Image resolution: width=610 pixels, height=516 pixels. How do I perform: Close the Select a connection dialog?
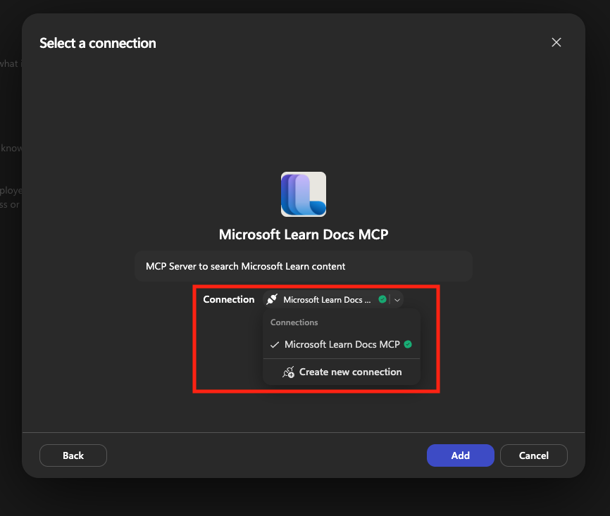pyautogui.click(x=556, y=42)
